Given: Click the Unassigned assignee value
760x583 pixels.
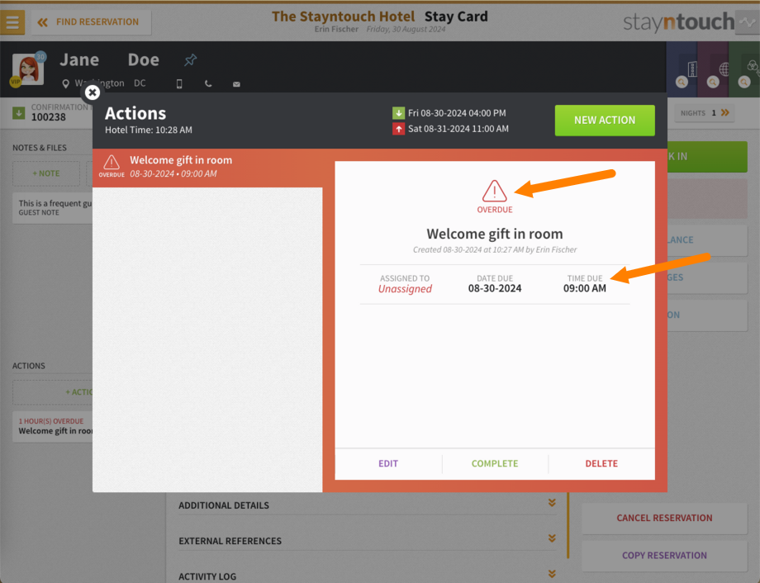Looking at the screenshot, I should point(405,289).
